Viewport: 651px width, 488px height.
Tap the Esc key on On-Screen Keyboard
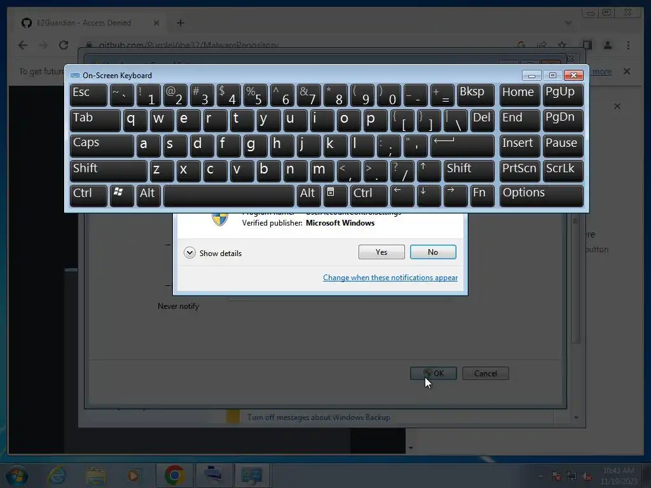88,95
